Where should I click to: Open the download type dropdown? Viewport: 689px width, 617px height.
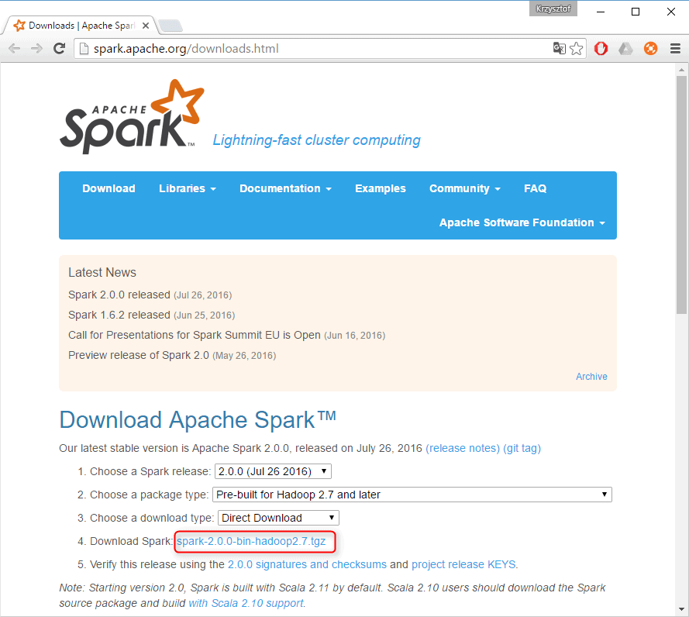[278, 518]
